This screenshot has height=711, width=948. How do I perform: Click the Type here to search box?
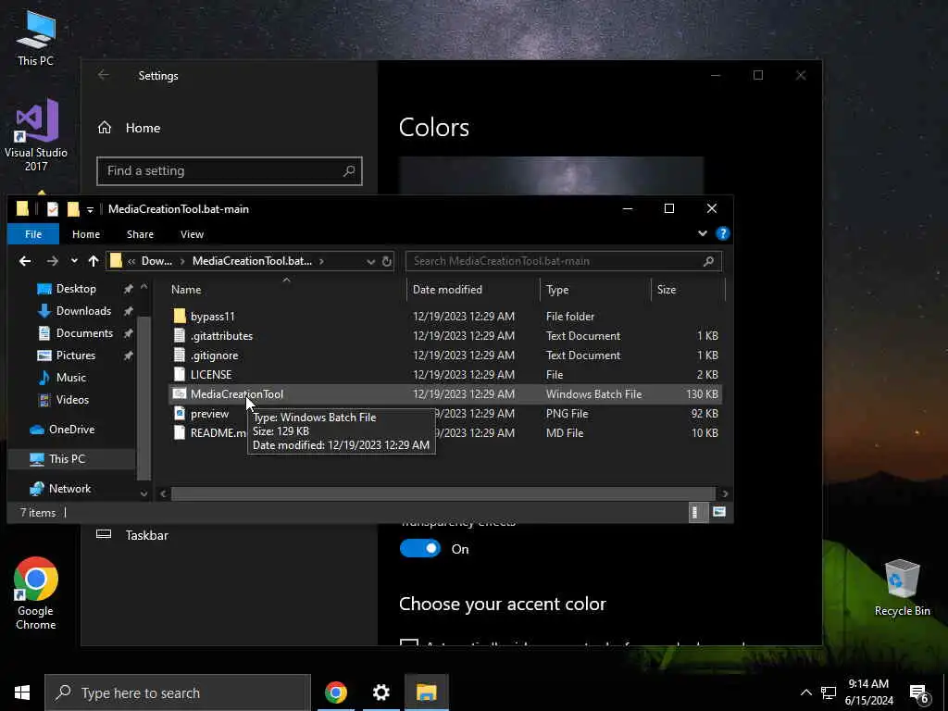[x=178, y=692]
